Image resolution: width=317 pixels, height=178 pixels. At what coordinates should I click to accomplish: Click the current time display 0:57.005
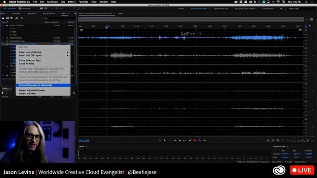tap(84, 140)
